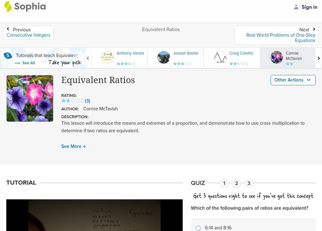Play the tutorial video
This screenshot has height=231, width=322.
coord(95,215)
